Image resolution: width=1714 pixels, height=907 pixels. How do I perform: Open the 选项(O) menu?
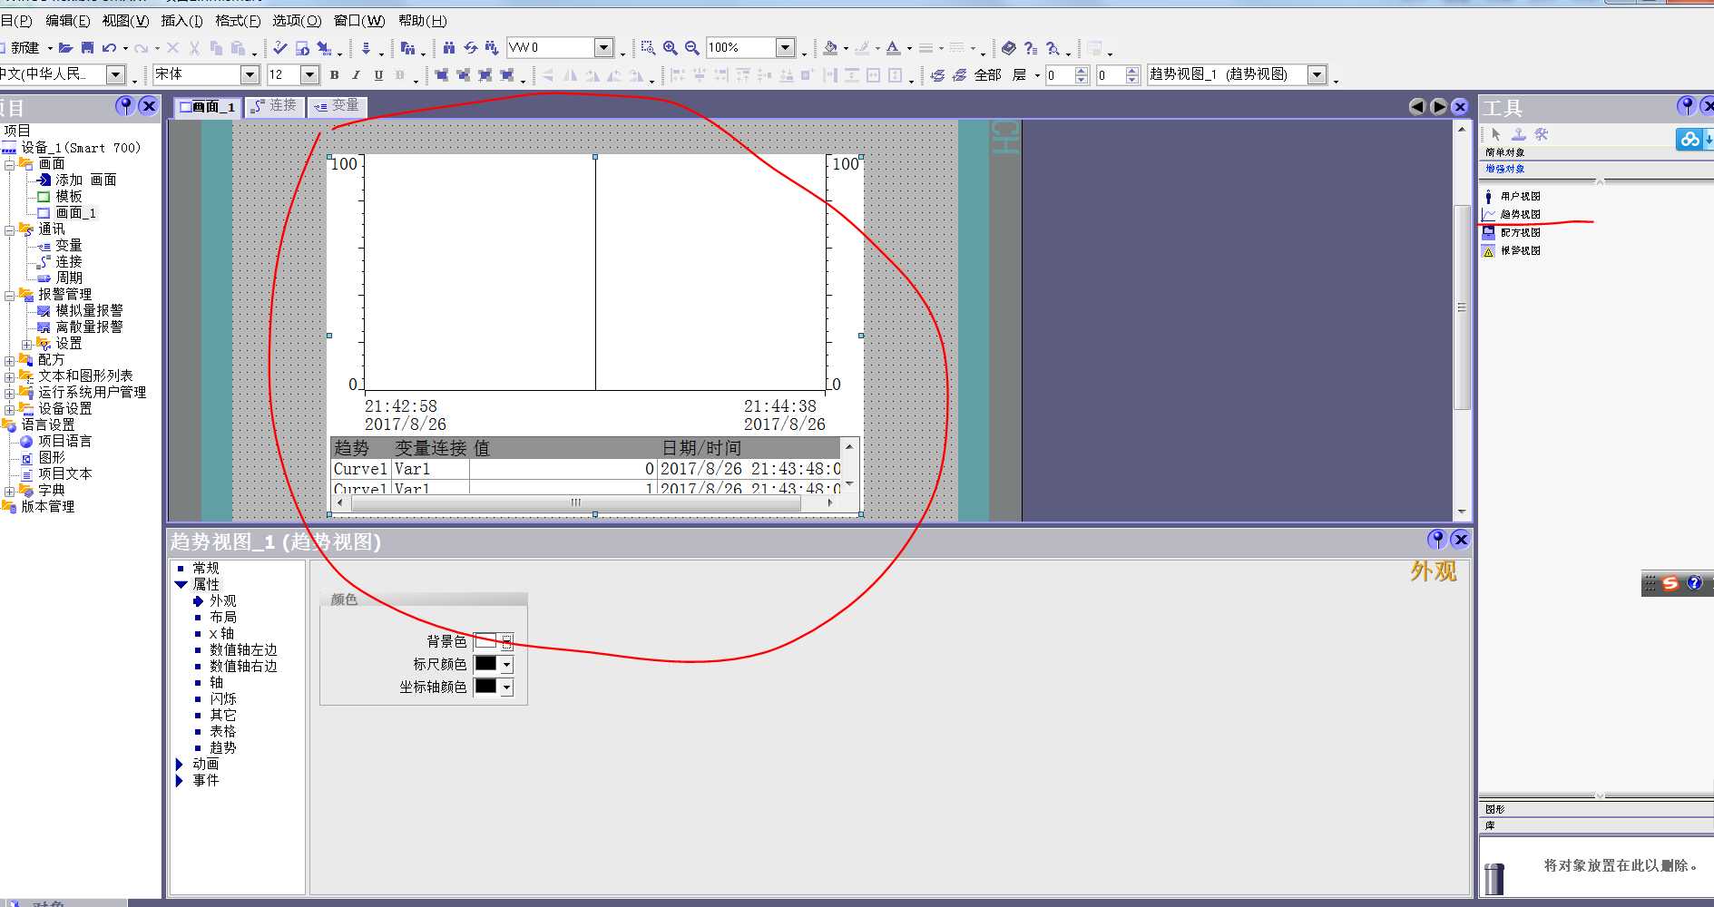(x=297, y=21)
